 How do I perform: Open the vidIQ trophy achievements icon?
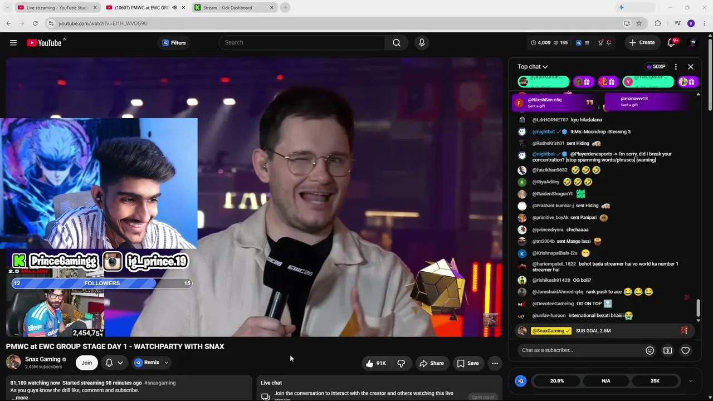[x=600, y=43]
